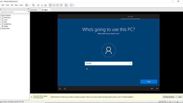The height and width of the screenshot is (103, 183).
Task: Open the Snapshot Manager
Action: point(45,5)
